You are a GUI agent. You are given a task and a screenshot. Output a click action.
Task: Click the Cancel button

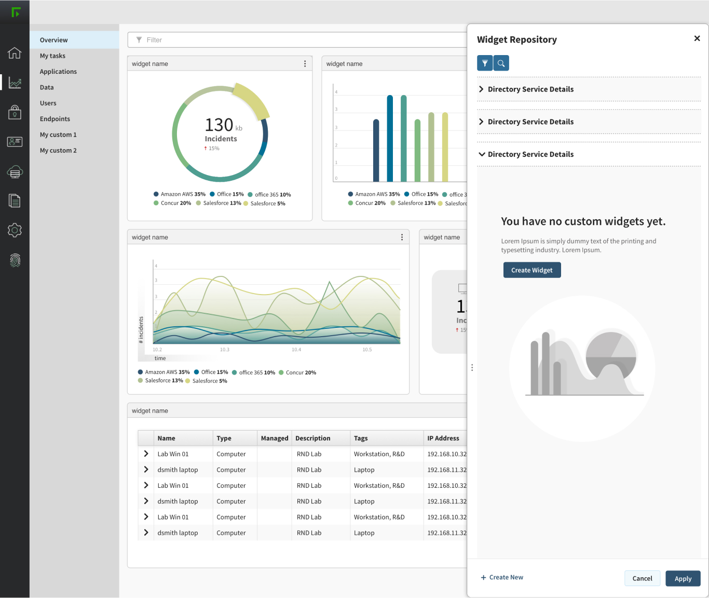[642, 578]
